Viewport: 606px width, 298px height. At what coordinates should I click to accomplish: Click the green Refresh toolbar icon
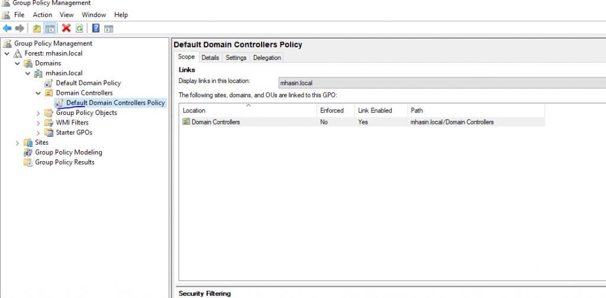pyautogui.click(x=79, y=28)
